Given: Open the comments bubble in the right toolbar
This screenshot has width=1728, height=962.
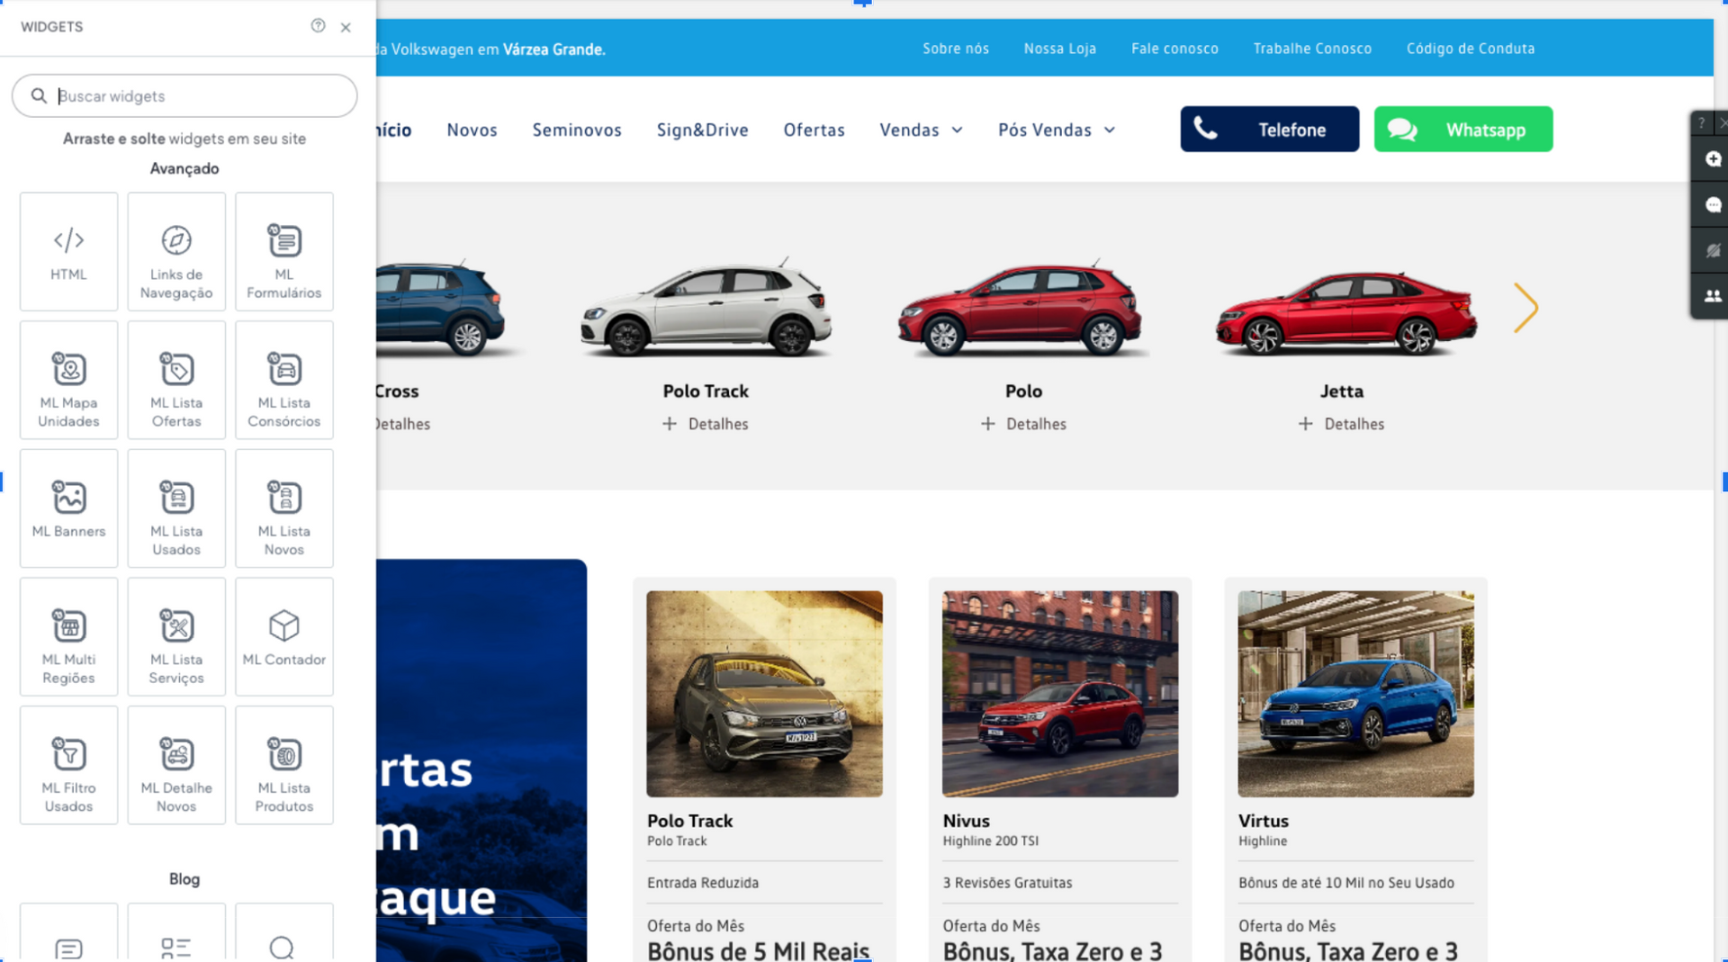Looking at the screenshot, I should coord(1713,205).
